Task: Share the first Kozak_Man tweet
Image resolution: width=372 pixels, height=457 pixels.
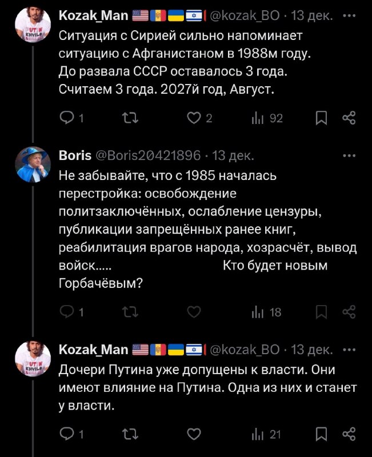Action: coord(349,118)
